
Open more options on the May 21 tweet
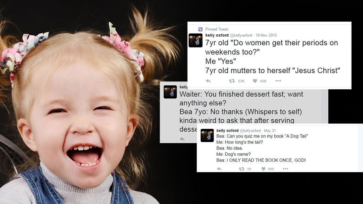point(285,169)
